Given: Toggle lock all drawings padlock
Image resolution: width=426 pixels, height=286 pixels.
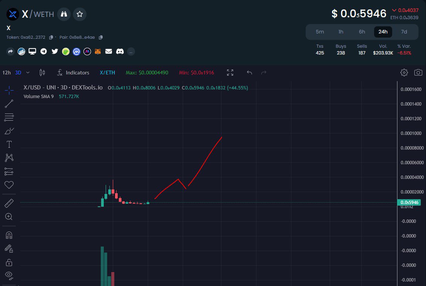Looking at the screenshot, I should click(9, 262).
